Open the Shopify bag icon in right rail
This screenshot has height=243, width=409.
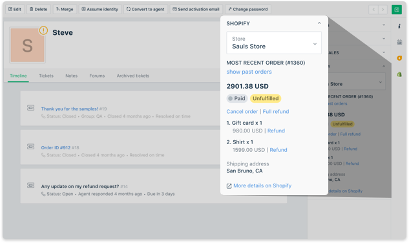399,74
